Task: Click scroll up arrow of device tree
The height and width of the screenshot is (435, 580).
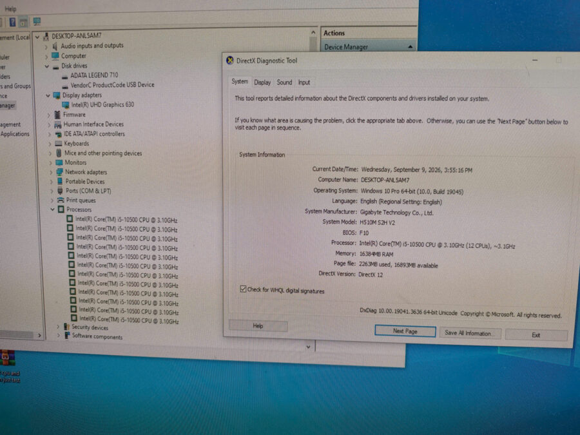Action: click(x=313, y=33)
